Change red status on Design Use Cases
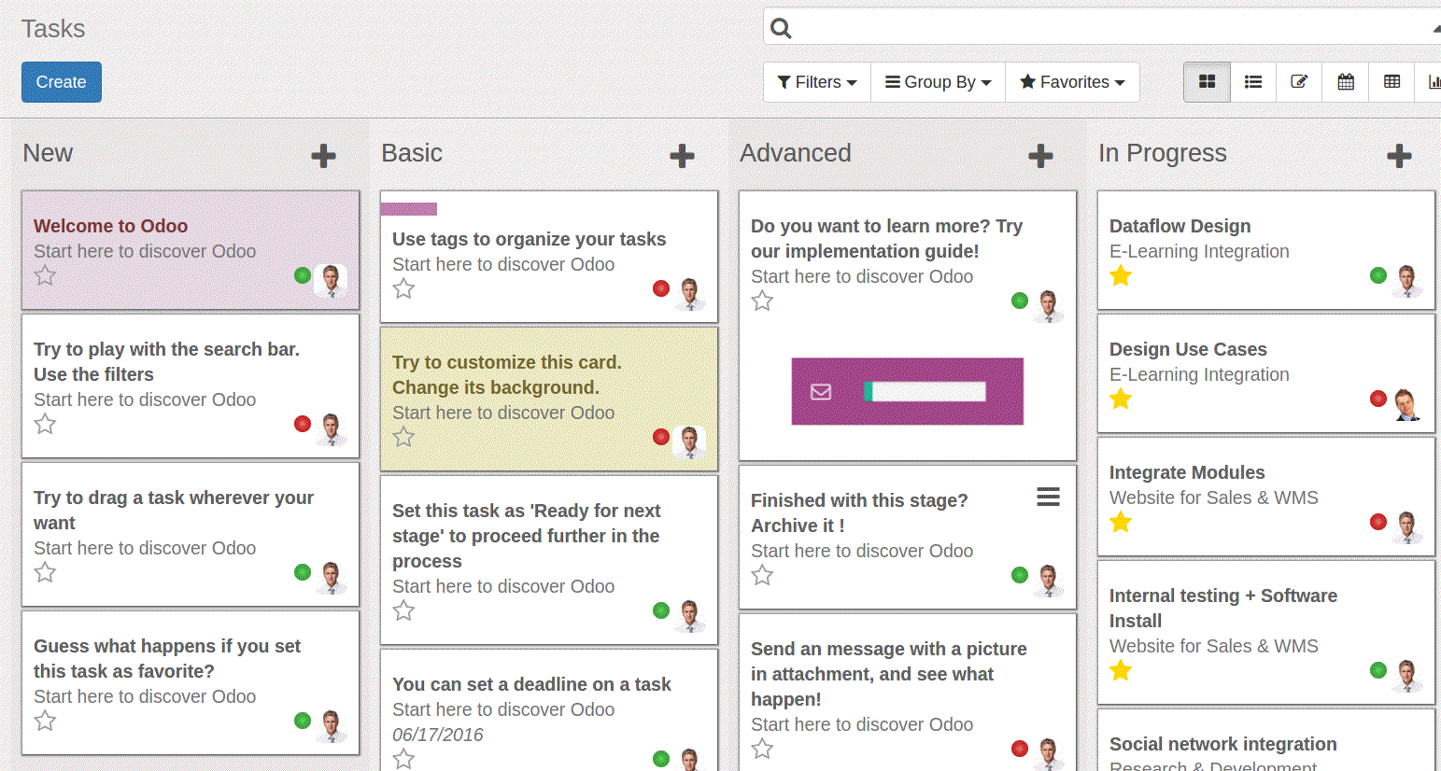 click(1378, 399)
